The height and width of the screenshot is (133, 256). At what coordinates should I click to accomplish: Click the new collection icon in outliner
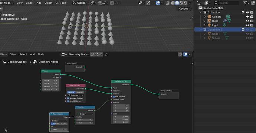(253, 3)
